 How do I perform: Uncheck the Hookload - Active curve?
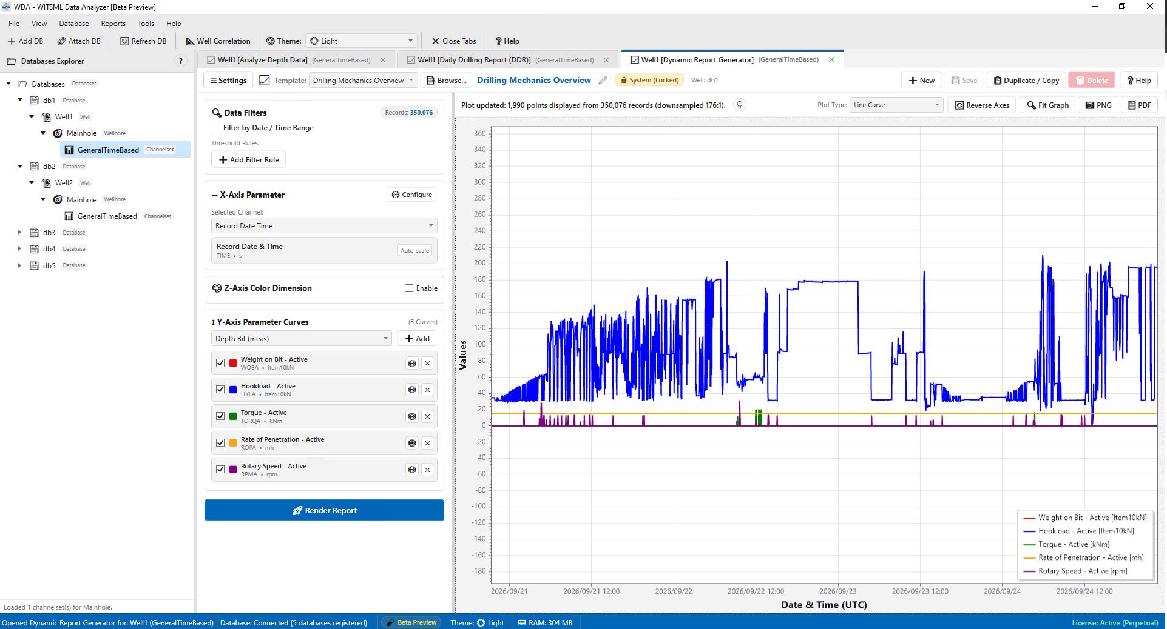[x=220, y=390]
